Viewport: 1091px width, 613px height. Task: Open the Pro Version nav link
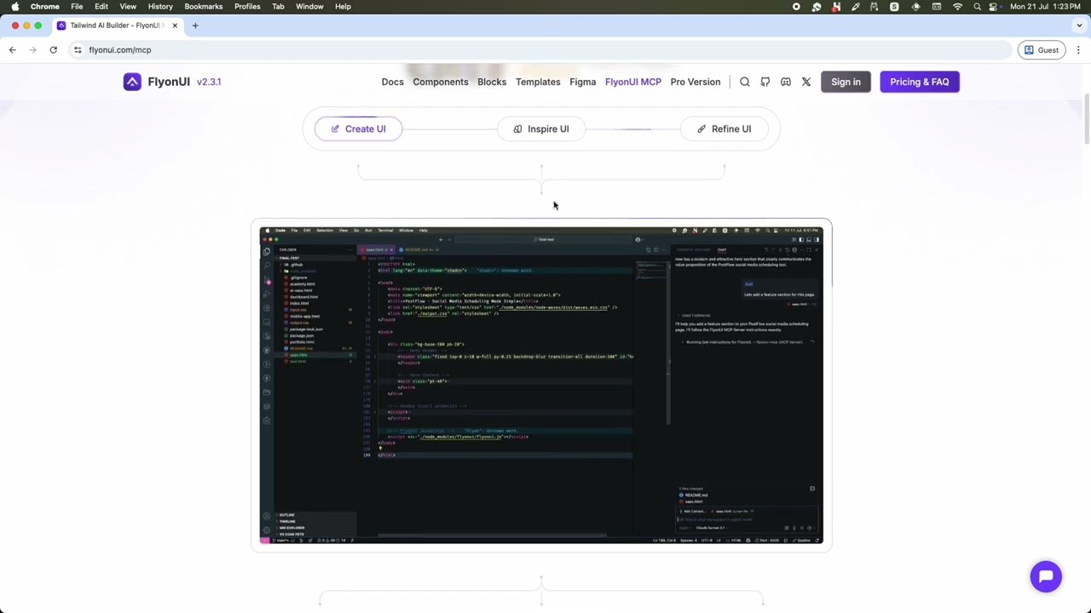(x=696, y=82)
